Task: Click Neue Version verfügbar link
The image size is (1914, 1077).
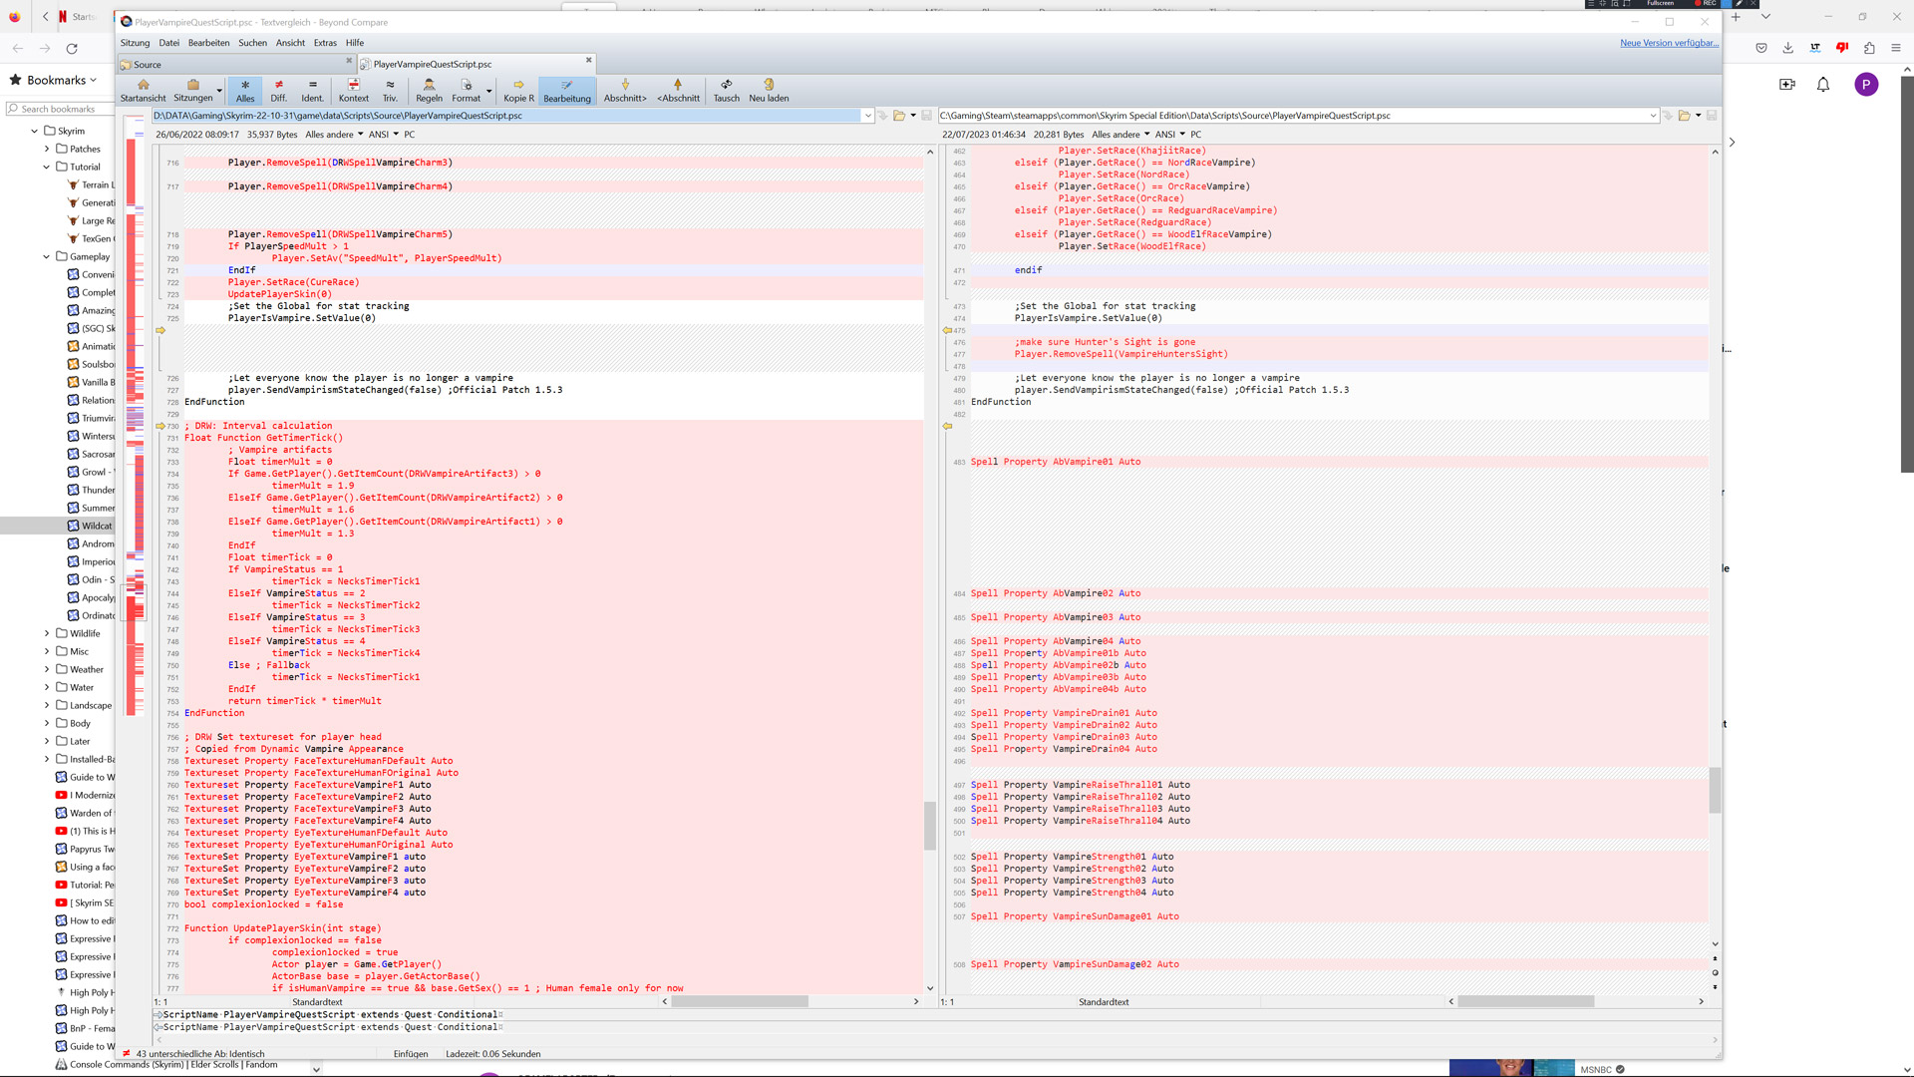Action: 1668,43
